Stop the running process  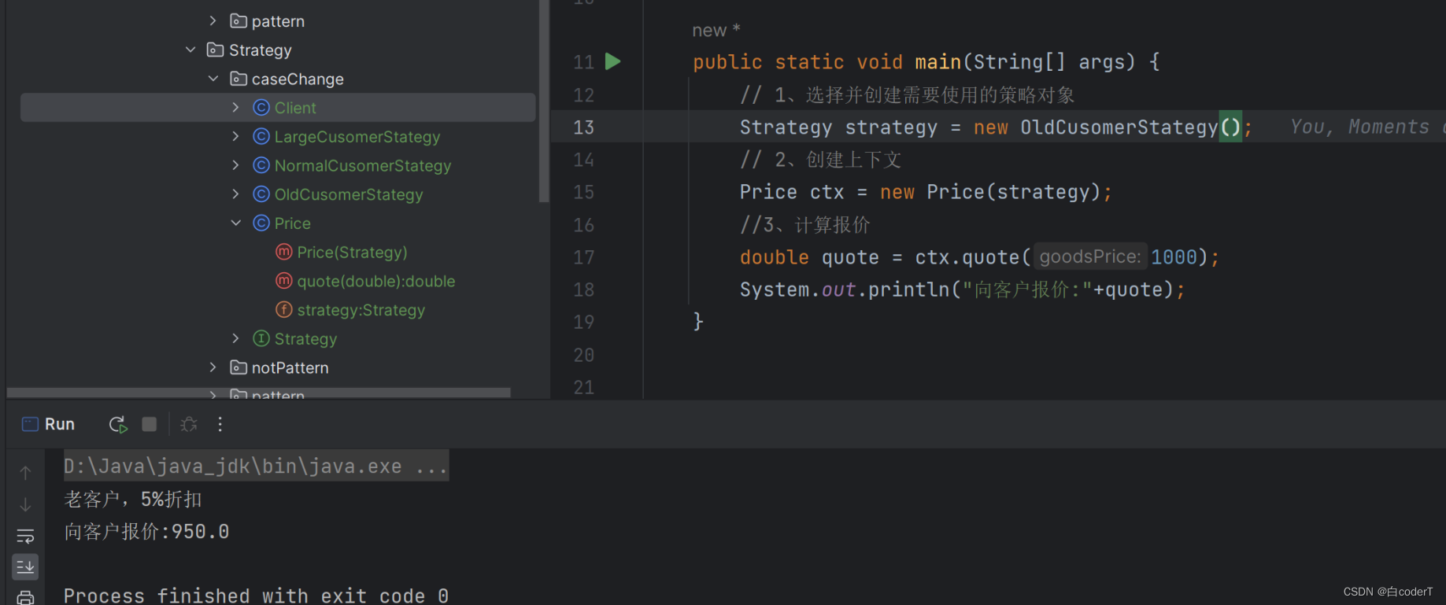tap(150, 425)
